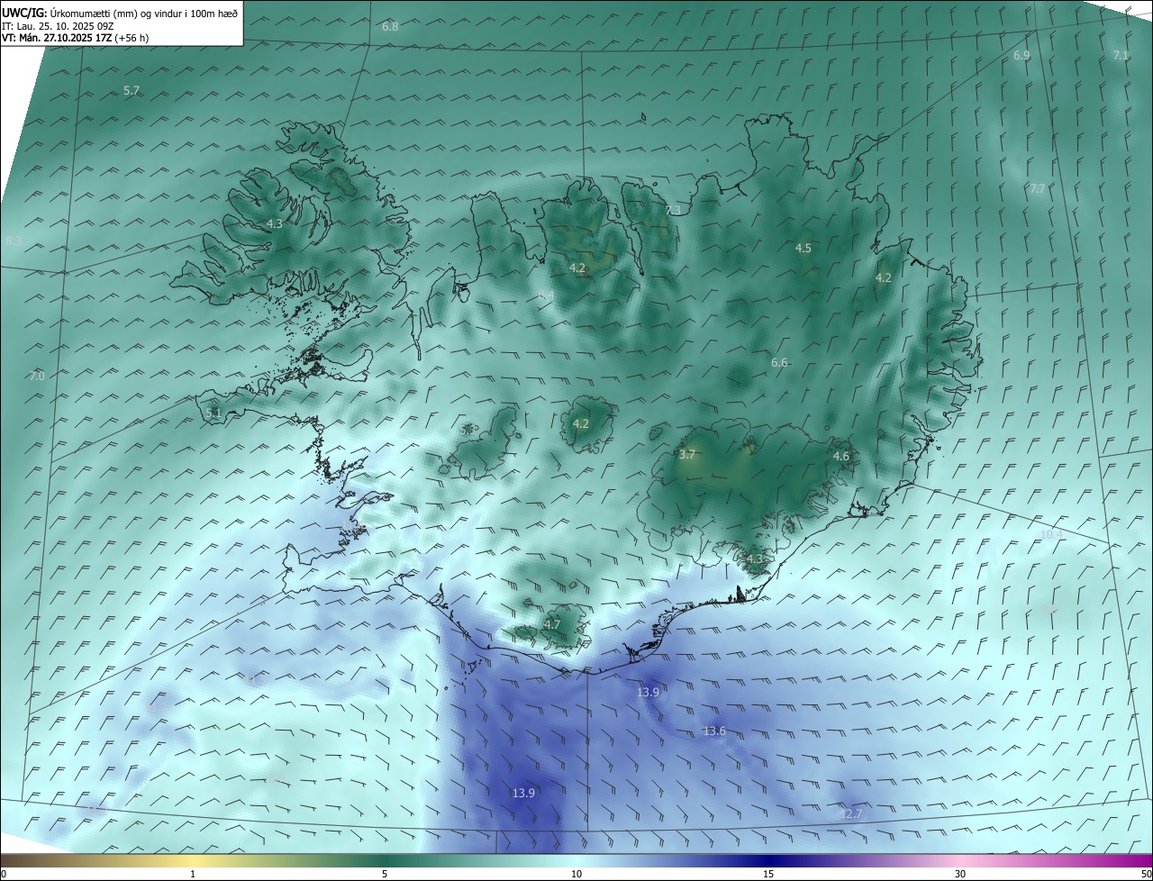Click the 5.1 value label
Screen dimensions: 1153x881
pos(213,413)
